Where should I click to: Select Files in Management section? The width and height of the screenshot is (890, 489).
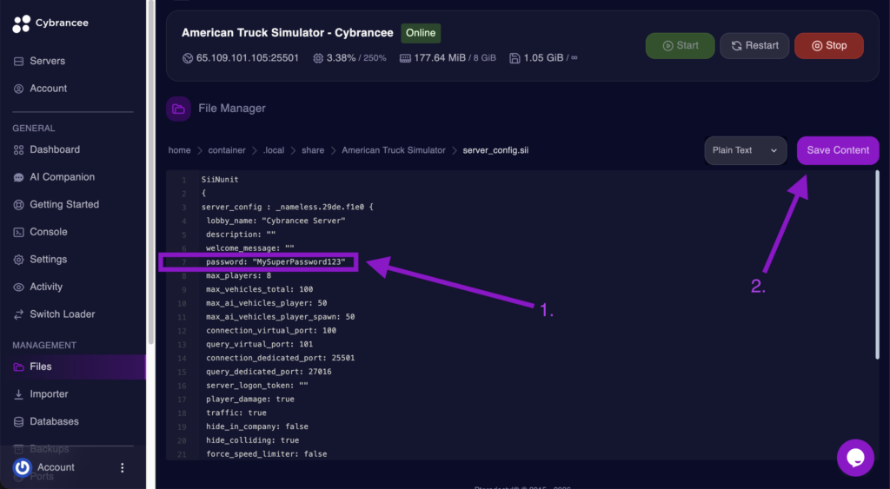point(73,367)
